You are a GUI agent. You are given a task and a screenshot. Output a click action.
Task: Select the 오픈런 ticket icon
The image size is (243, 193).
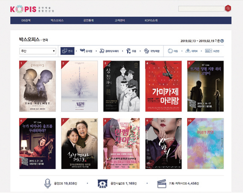(x=208, y=51)
